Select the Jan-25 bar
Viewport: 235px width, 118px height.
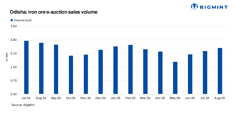point(116,70)
